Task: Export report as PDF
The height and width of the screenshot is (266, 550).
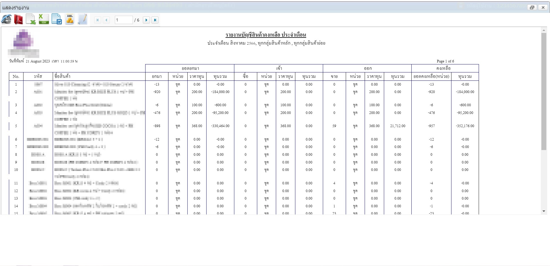Action: click(x=19, y=19)
